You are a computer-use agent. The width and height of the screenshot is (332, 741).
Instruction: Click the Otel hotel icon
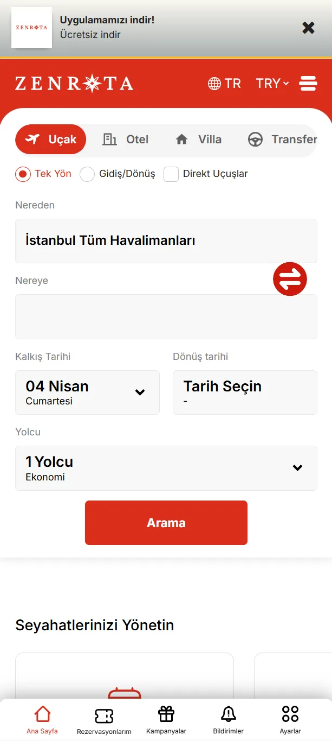[109, 139]
